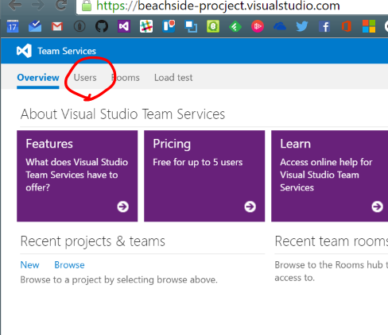
Task: Select the Overview tab
Action: tap(38, 78)
